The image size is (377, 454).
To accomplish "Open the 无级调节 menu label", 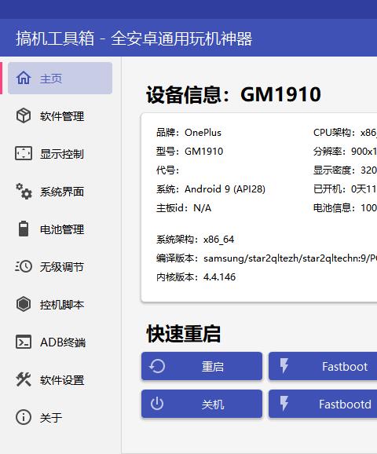I will click(x=62, y=267).
